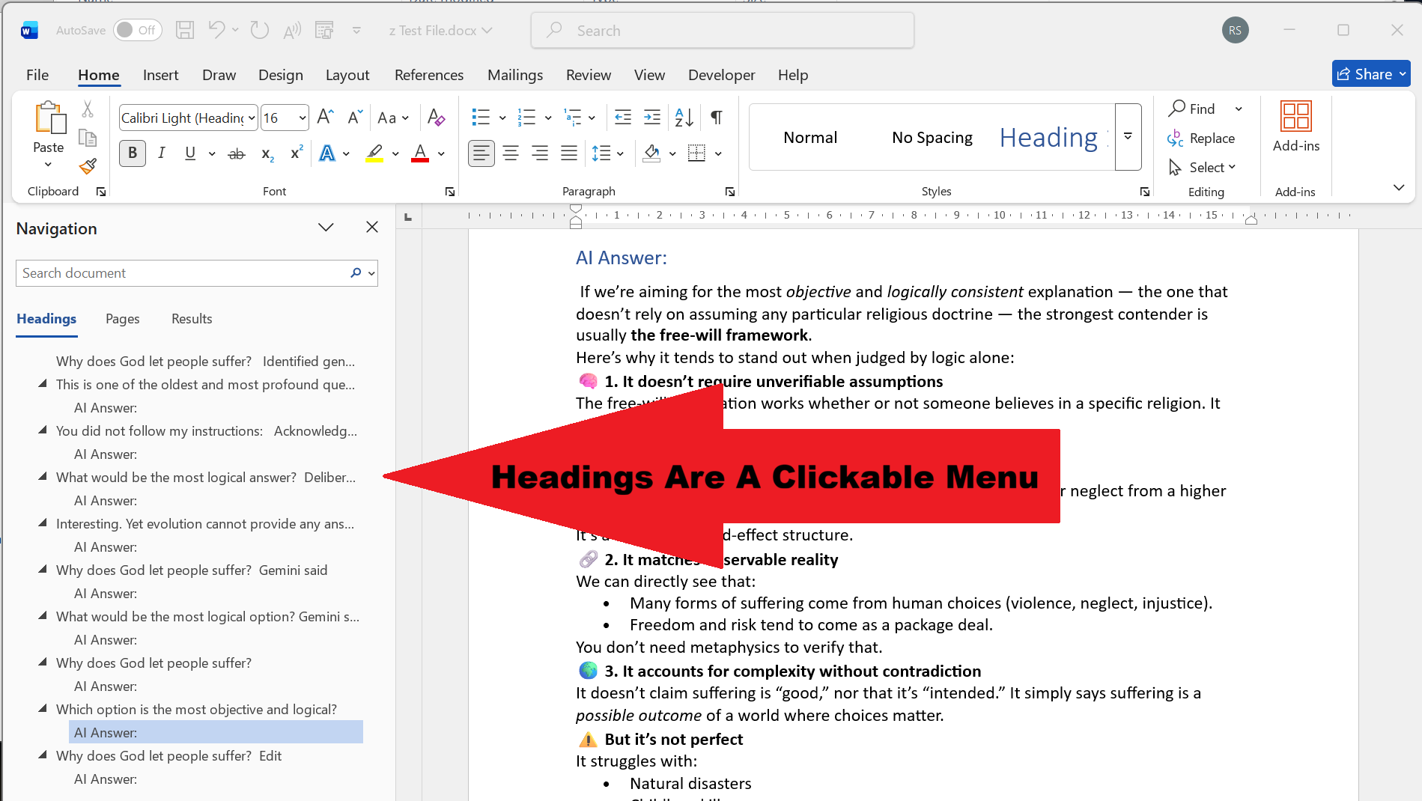Switch to the Pages tab in Navigation pane
Image resolution: width=1422 pixels, height=801 pixels.
coord(122,319)
